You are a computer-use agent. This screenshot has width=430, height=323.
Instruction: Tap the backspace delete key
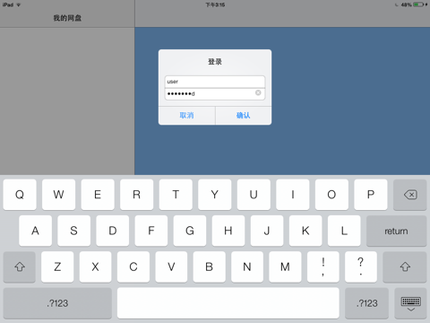pyautogui.click(x=409, y=195)
